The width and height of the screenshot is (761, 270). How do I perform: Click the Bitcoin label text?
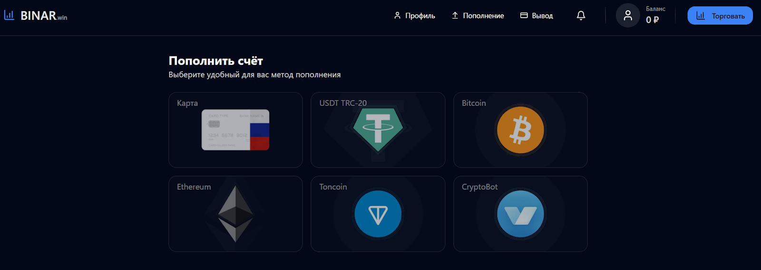[474, 103]
